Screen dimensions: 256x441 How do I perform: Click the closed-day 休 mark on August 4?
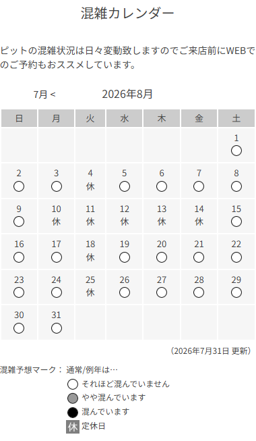90,186
